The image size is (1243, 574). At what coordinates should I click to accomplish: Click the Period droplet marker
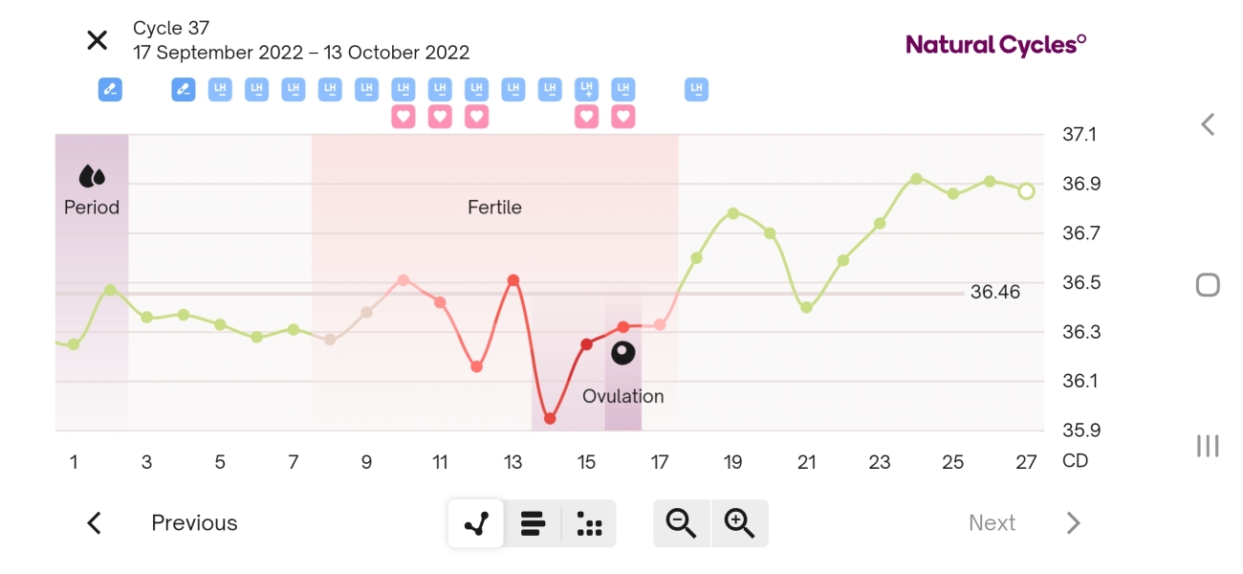(91, 177)
